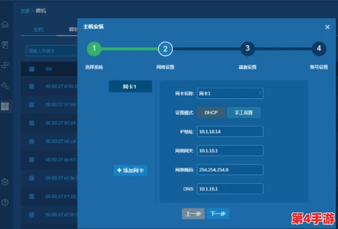Select the wrench tools icon in the sidebar
The image size is (338, 229).
point(5,85)
